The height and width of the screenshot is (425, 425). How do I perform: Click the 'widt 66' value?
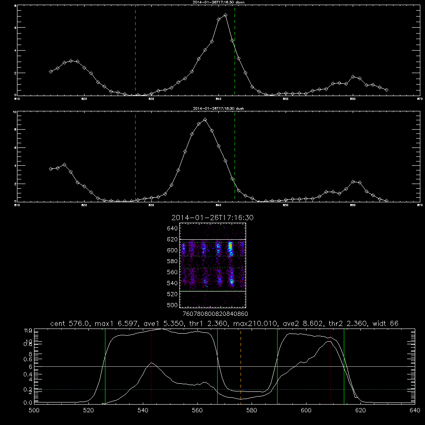click(x=385, y=323)
